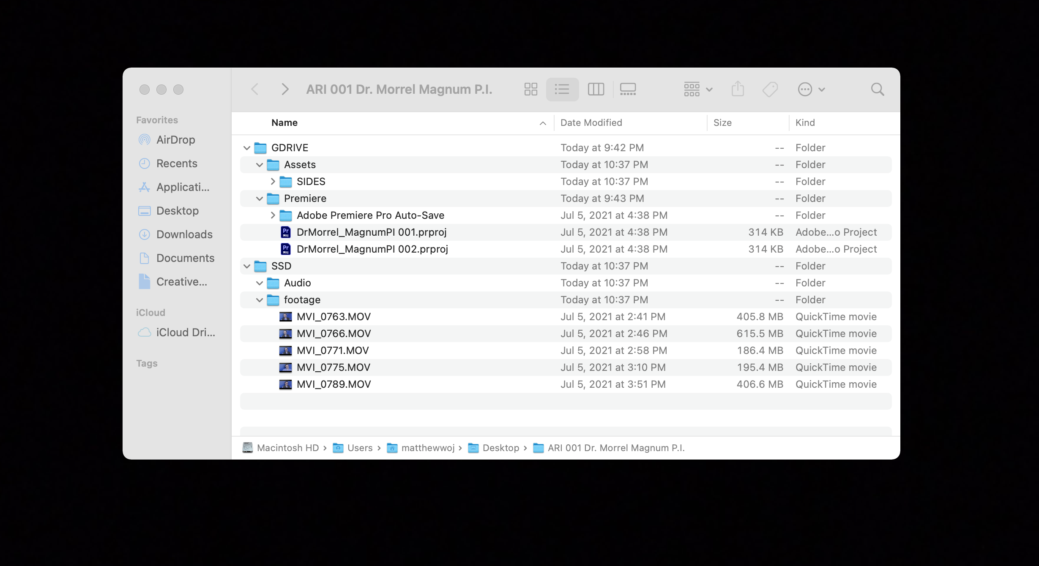Open AirDrop in the sidebar
The image size is (1039, 566).
point(176,140)
